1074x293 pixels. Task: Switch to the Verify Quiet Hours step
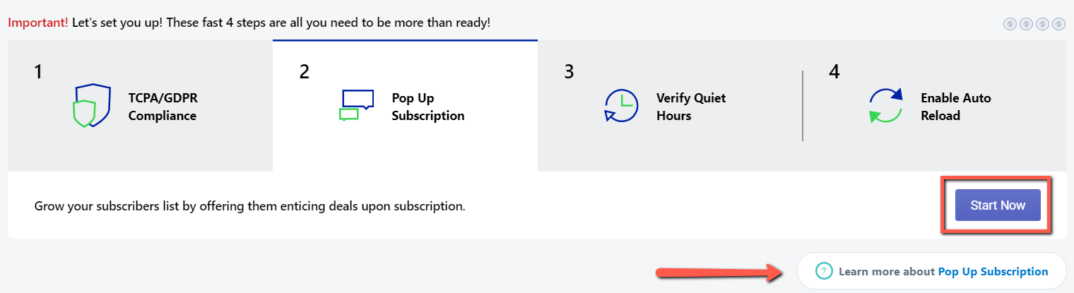click(670, 106)
